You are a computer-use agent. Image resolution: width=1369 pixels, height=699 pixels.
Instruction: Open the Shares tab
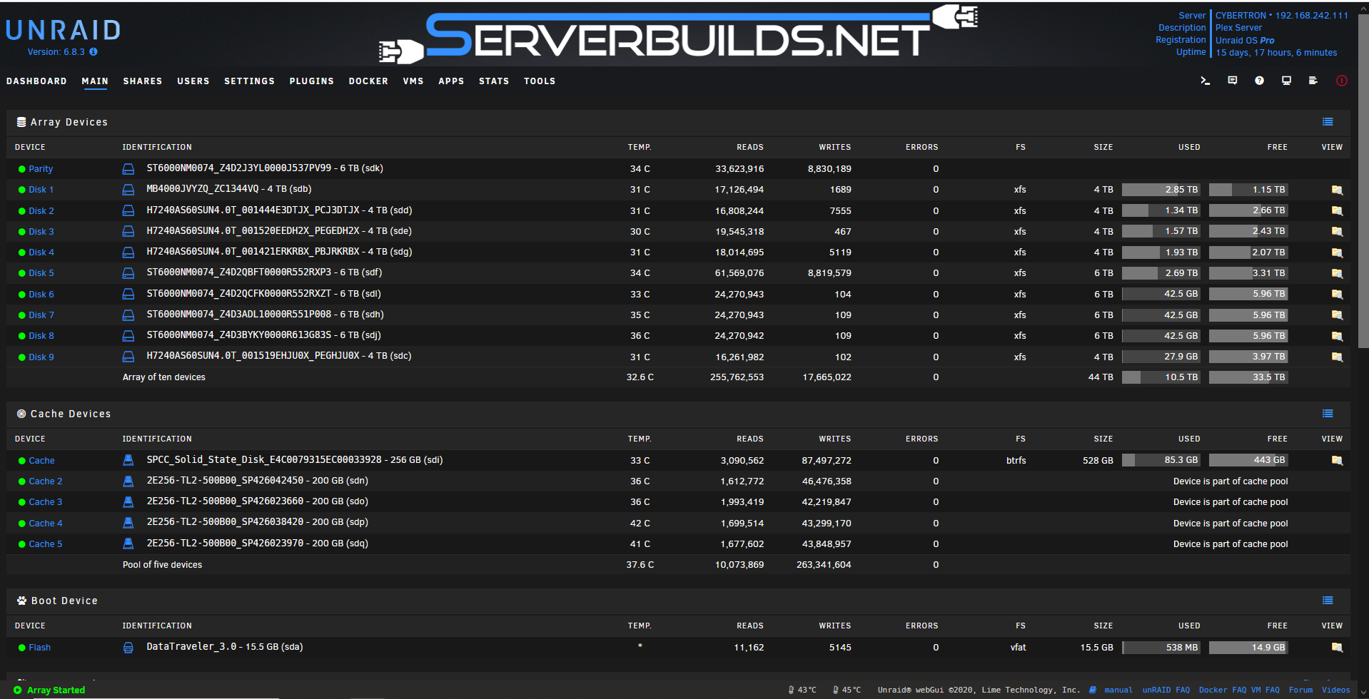click(x=143, y=81)
